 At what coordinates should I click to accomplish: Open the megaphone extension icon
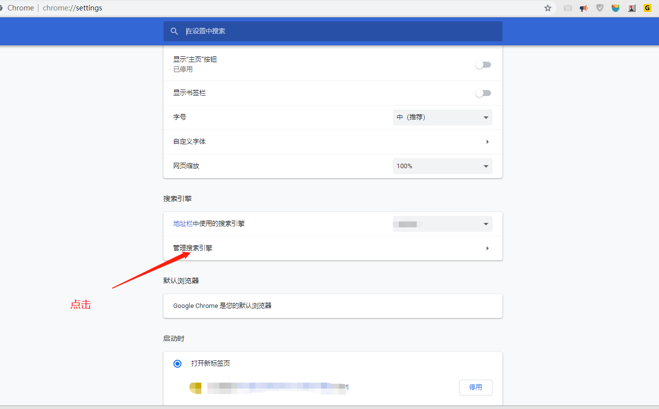[x=584, y=8]
